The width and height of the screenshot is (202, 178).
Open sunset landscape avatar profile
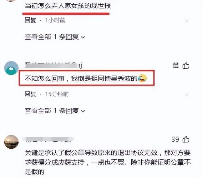11,142
